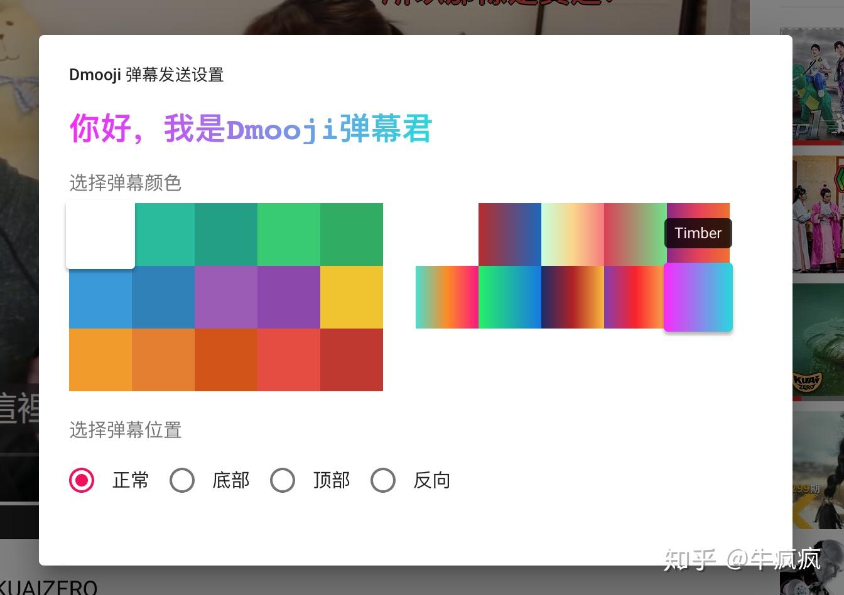Select the 正常 position radio button
Viewport: 844px width, 595px height.
82,480
